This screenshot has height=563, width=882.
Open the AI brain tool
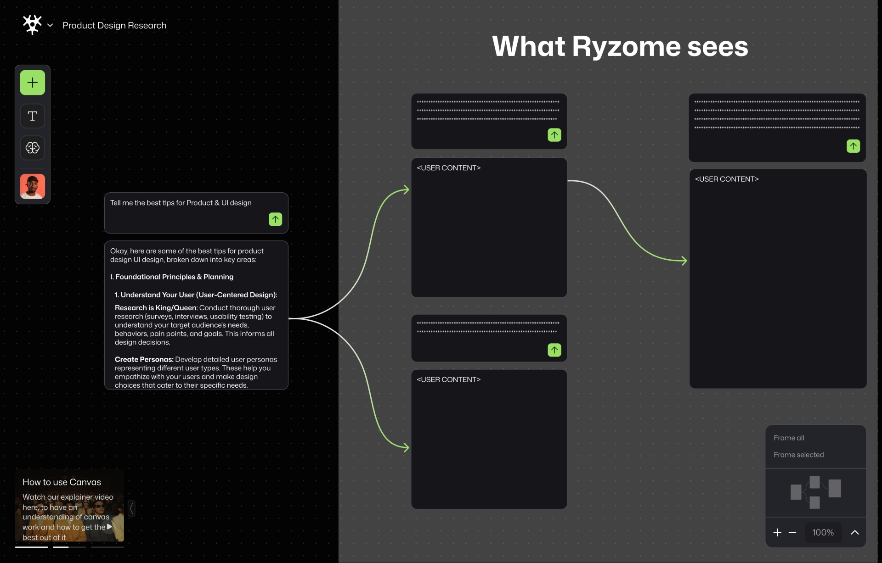(32, 148)
